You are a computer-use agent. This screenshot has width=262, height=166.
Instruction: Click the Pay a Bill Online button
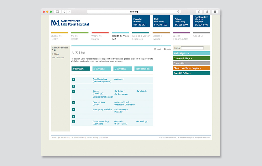coord(191,73)
